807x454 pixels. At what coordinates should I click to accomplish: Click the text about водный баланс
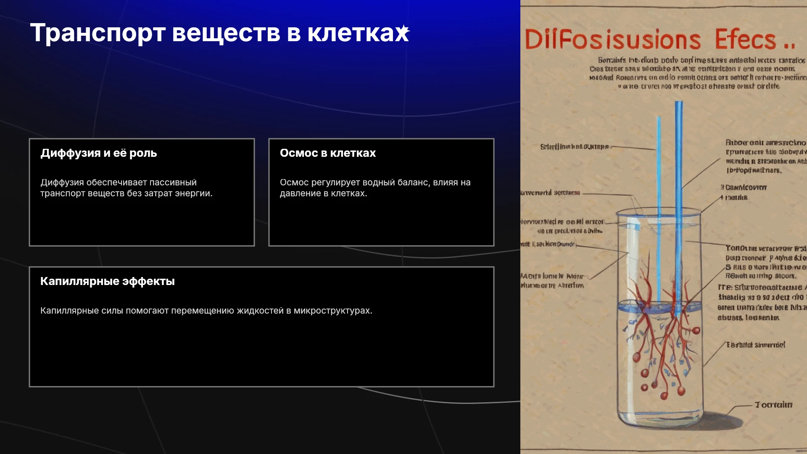(x=375, y=188)
